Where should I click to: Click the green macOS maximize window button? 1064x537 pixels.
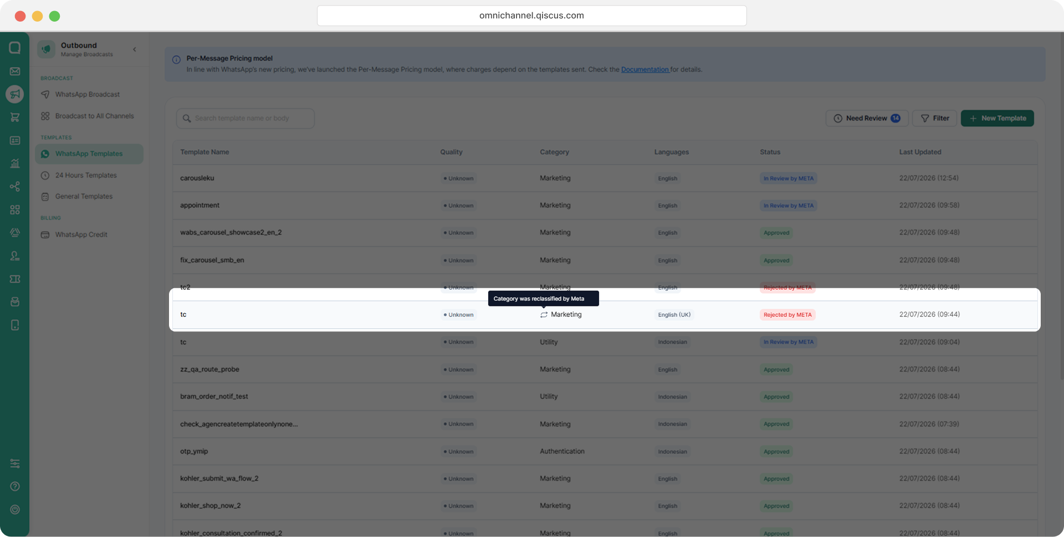click(x=54, y=16)
